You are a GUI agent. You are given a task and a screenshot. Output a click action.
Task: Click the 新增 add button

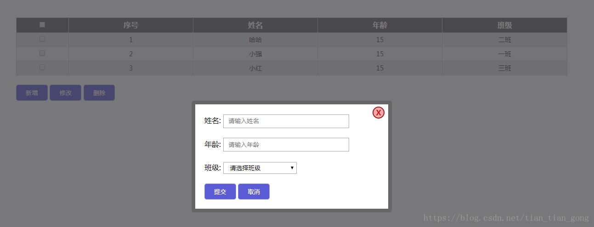(32, 93)
